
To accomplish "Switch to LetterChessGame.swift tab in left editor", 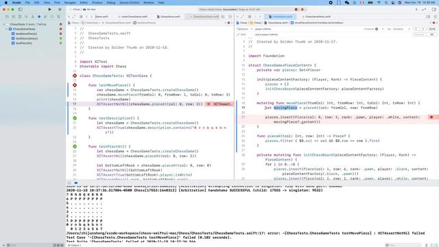I will click(134, 16).
